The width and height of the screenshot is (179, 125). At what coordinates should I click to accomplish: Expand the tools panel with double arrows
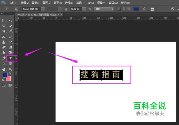coord(2,14)
